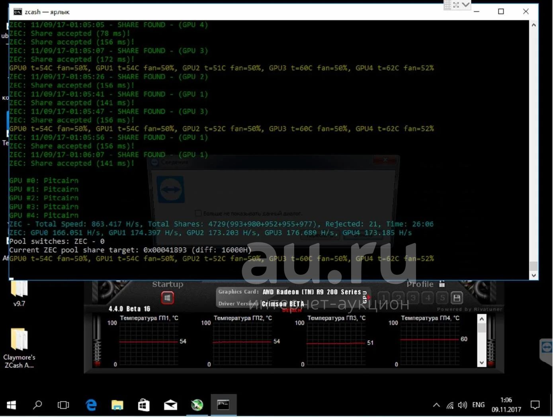Viewport: 553px width, 418px height.
Task: Click the red DETACH link in Afterburner
Action: pyautogui.click(x=292, y=311)
